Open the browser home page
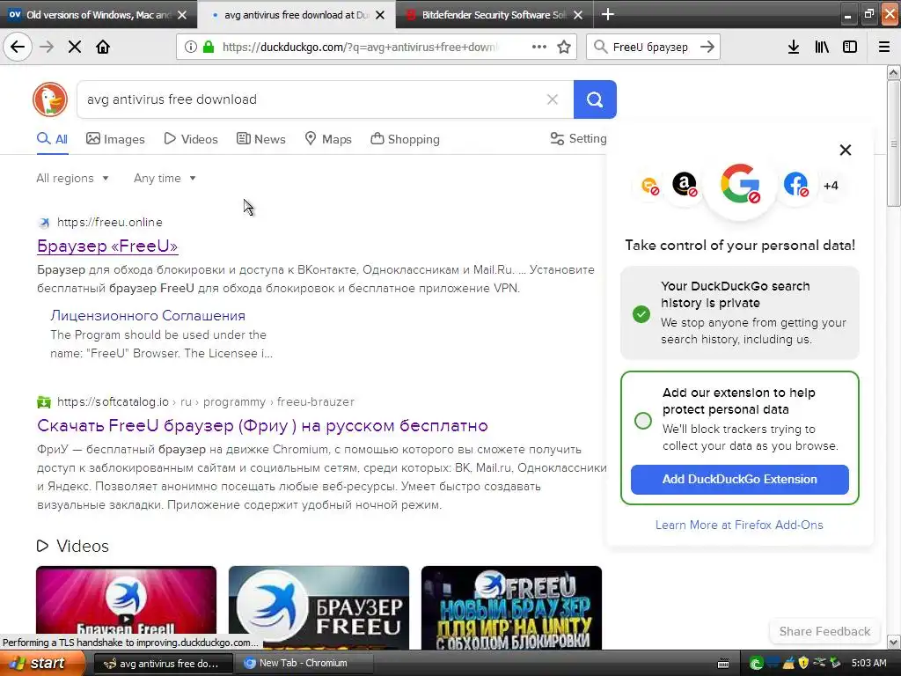901x676 pixels. tap(103, 47)
